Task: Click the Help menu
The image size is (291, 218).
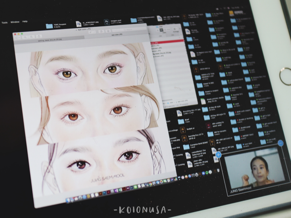Action: pos(25,21)
